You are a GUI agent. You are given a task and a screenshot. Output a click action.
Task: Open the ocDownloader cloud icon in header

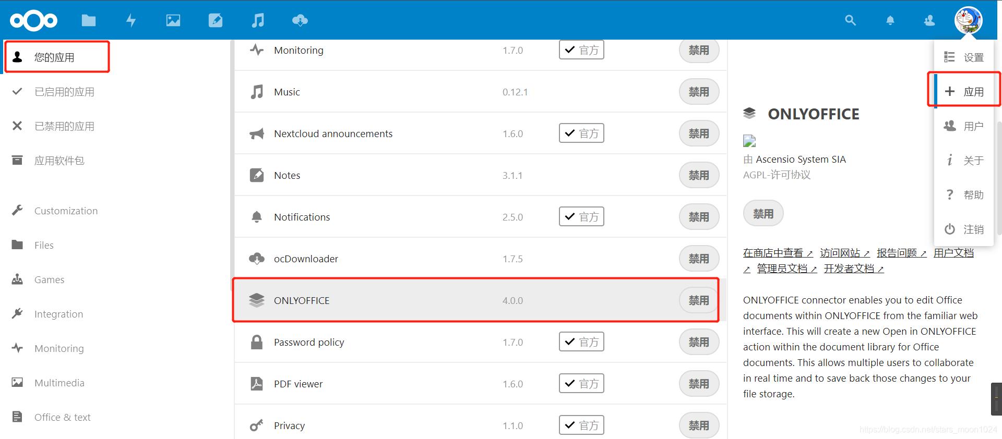pyautogui.click(x=300, y=20)
